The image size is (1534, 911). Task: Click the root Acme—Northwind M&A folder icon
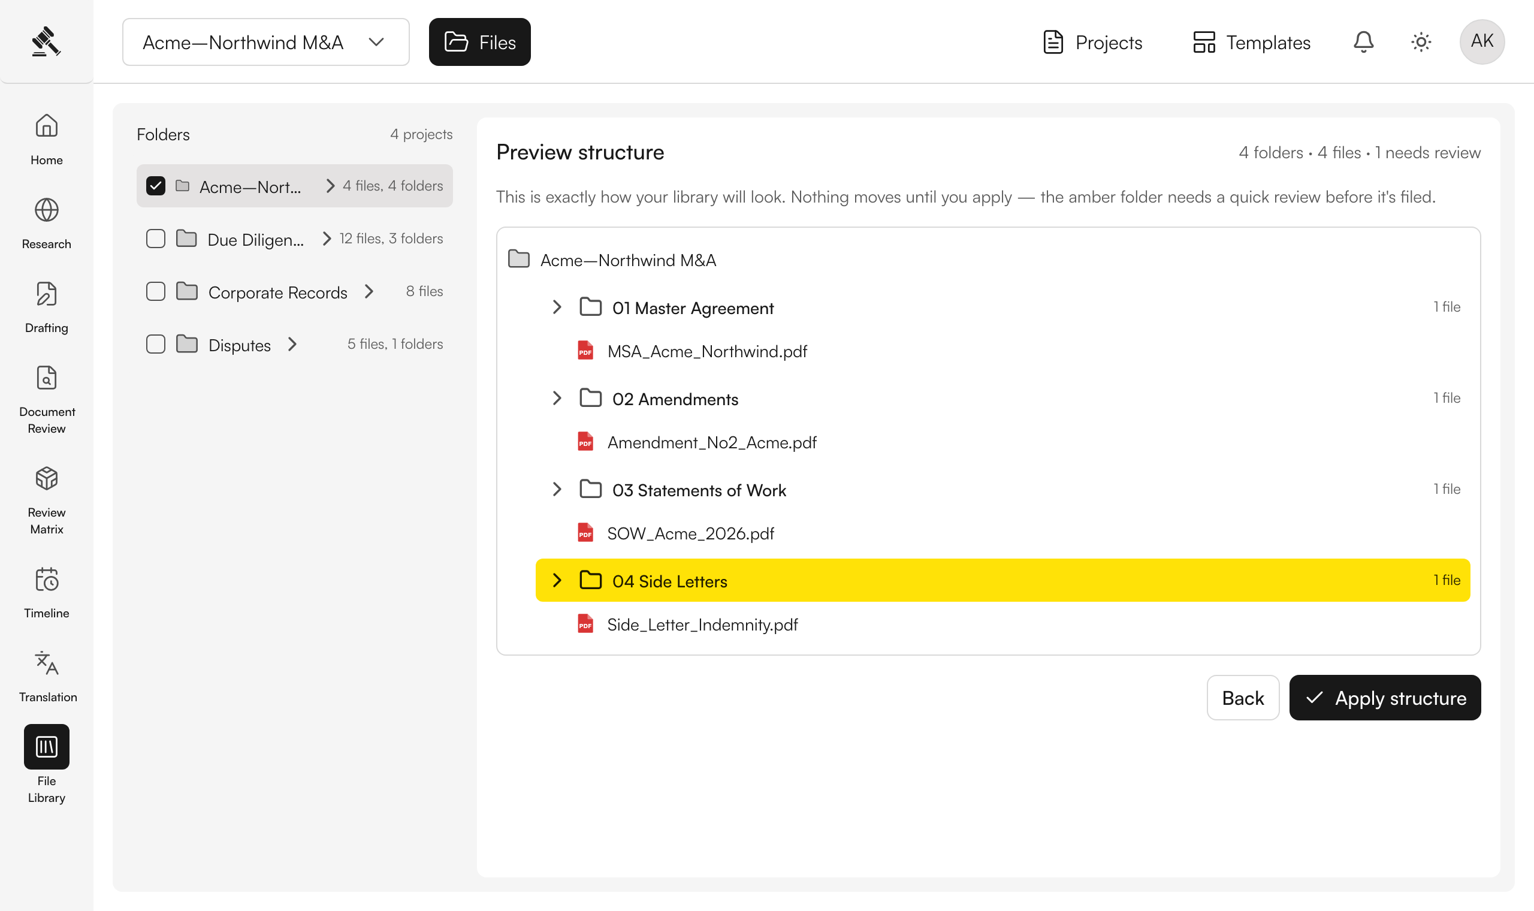(x=518, y=259)
